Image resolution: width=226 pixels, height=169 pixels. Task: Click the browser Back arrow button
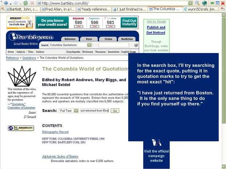pyautogui.click(x=6, y=3)
